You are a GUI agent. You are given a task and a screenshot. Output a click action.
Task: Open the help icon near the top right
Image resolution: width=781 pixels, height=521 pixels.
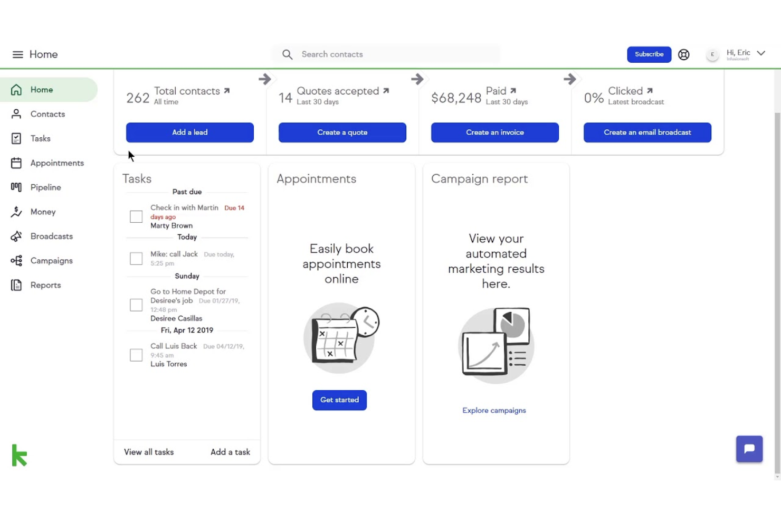coord(684,54)
